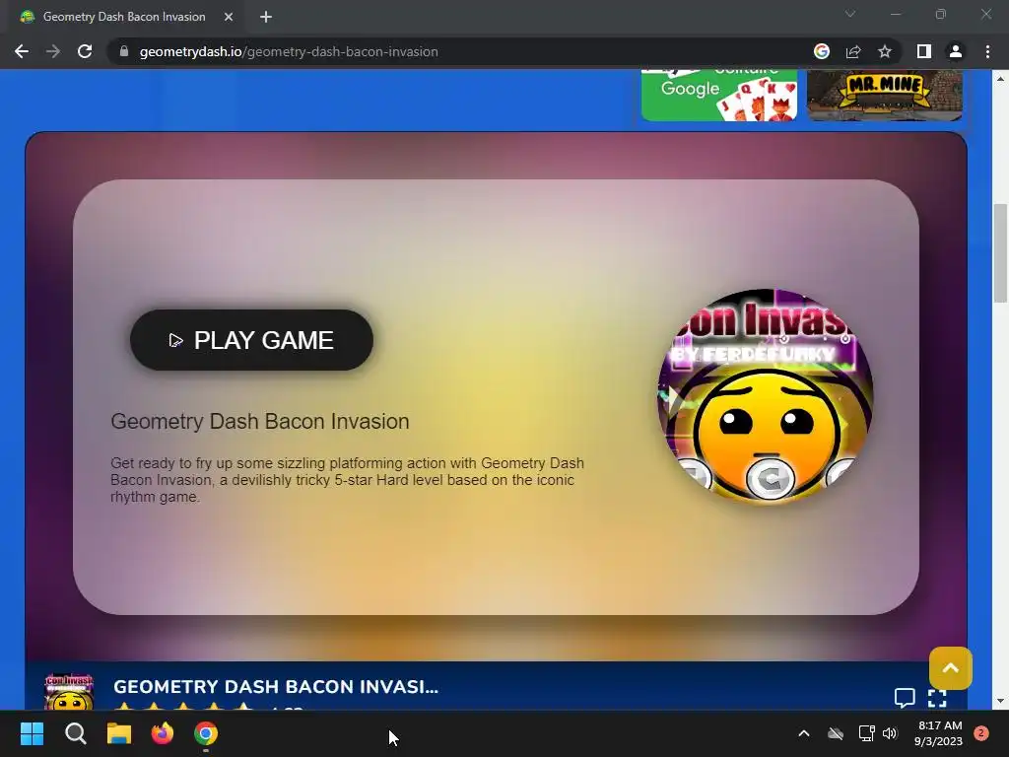Share this page via share icon
Viewport: 1009px width, 757px height.
[x=853, y=51]
